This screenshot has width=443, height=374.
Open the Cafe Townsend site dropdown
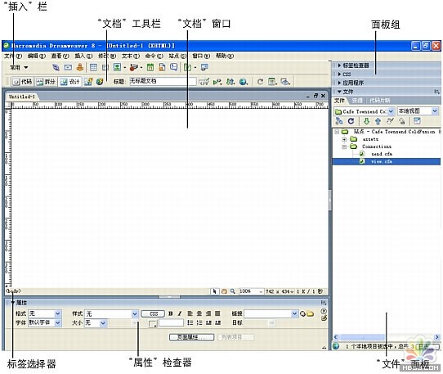391,111
